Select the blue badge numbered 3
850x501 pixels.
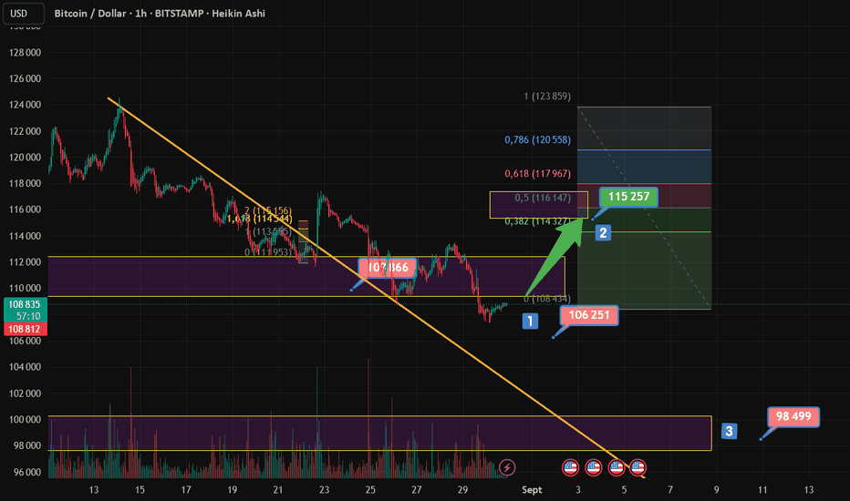coord(729,431)
